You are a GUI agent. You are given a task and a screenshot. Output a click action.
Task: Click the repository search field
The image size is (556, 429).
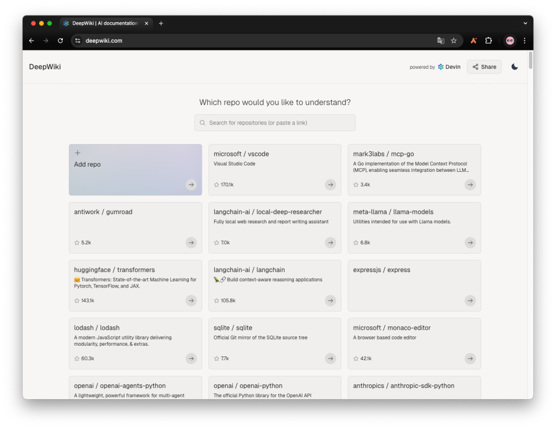(275, 123)
